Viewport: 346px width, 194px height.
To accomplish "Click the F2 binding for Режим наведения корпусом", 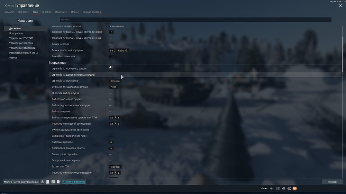I will click(x=111, y=50).
